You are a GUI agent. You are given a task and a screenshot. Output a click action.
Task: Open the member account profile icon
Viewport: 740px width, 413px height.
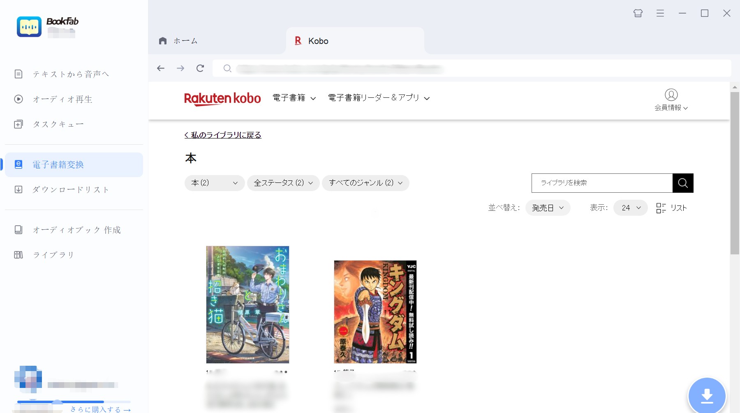tap(671, 95)
